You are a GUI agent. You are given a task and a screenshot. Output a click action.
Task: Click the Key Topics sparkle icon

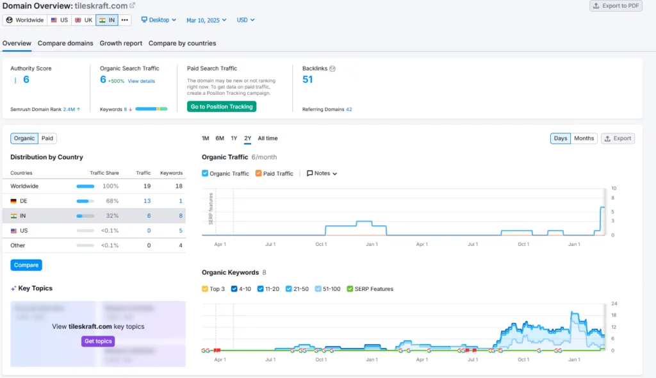[13, 288]
